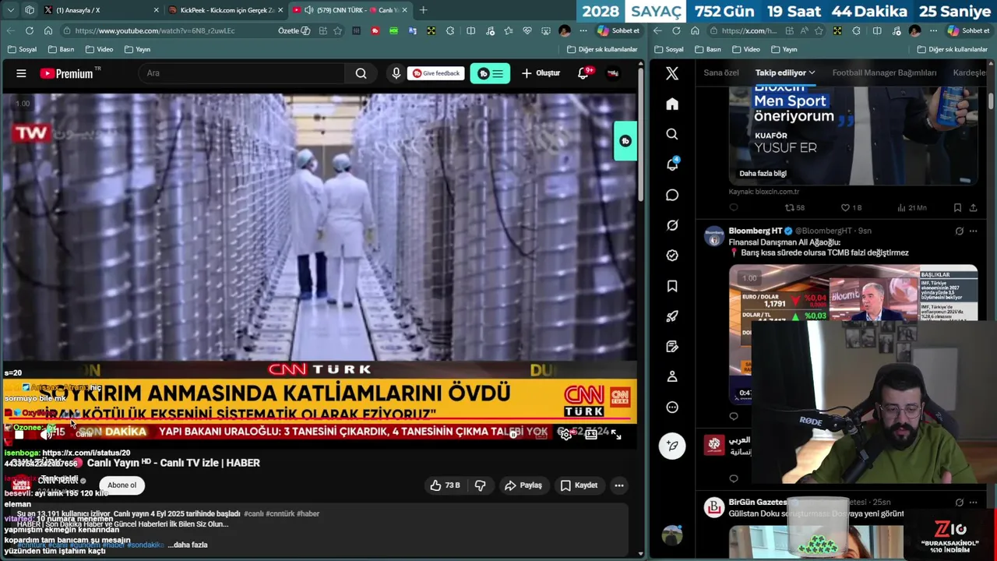
Task: Open more actions menu beside Kaydet
Action: [619, 485]
